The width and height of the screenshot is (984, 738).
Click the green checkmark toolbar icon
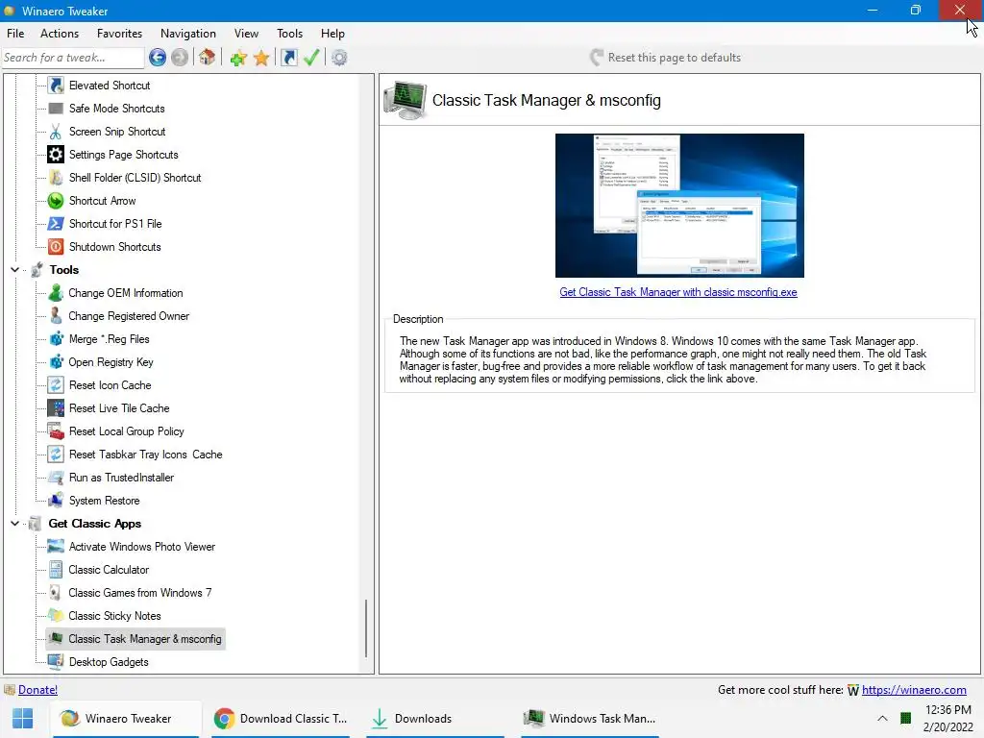pyautogui.click(x=311, y=58)
